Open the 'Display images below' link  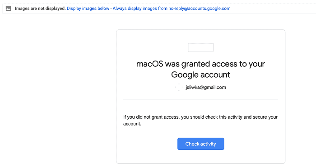tap(88, 9)
